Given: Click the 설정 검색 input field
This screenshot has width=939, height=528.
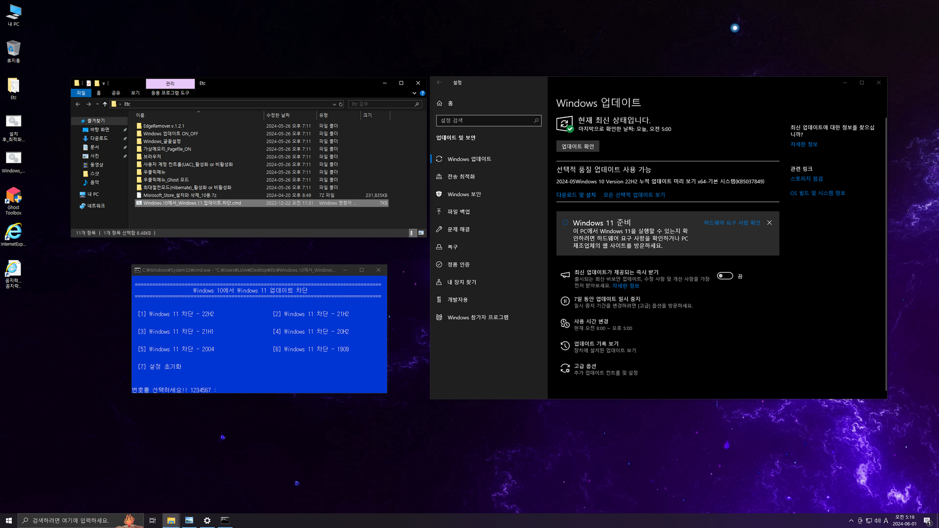Looking at the screenshot, I should 484,120.
